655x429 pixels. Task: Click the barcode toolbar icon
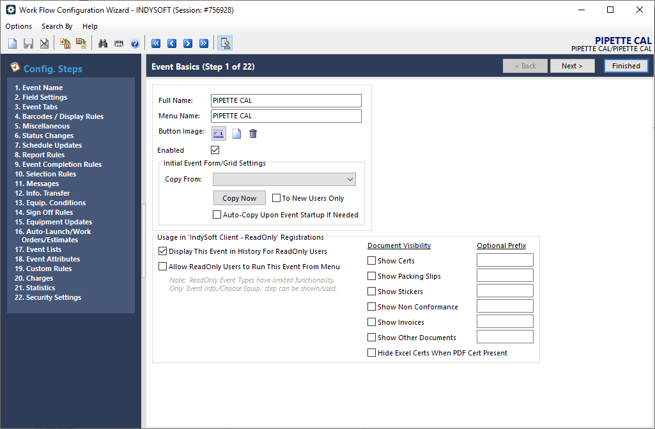coord(119,43)
